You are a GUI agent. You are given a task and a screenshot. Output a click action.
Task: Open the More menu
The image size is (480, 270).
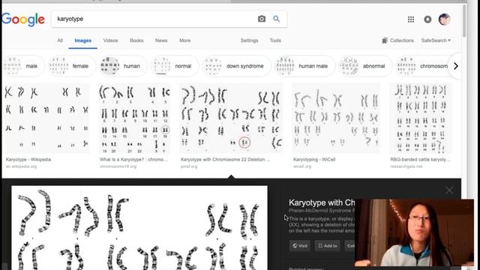pyautogui.click(x=185, y=40)
